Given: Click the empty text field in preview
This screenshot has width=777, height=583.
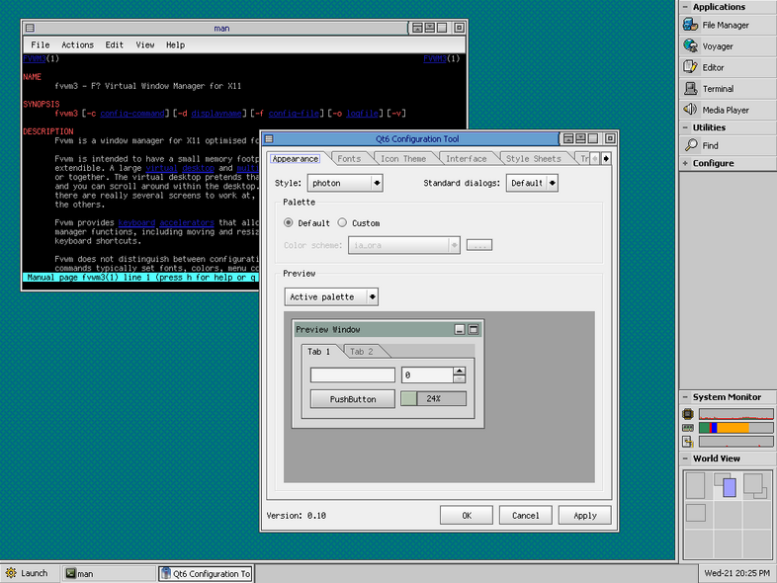Looking at the screenshot, I should point(352,375).
